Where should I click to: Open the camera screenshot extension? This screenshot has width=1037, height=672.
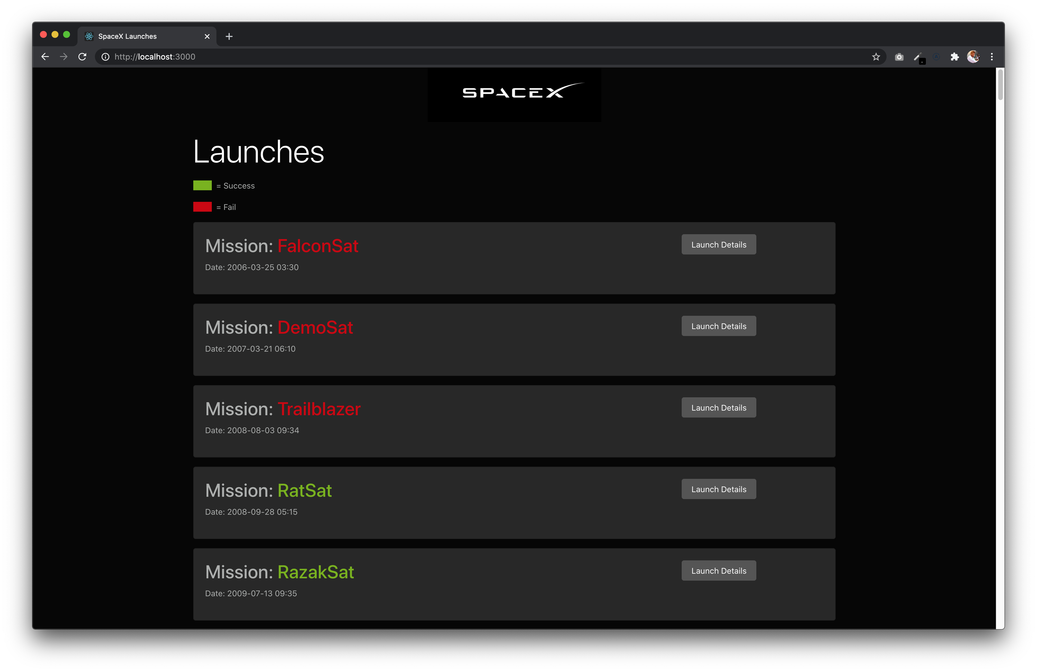click(899, 57)
